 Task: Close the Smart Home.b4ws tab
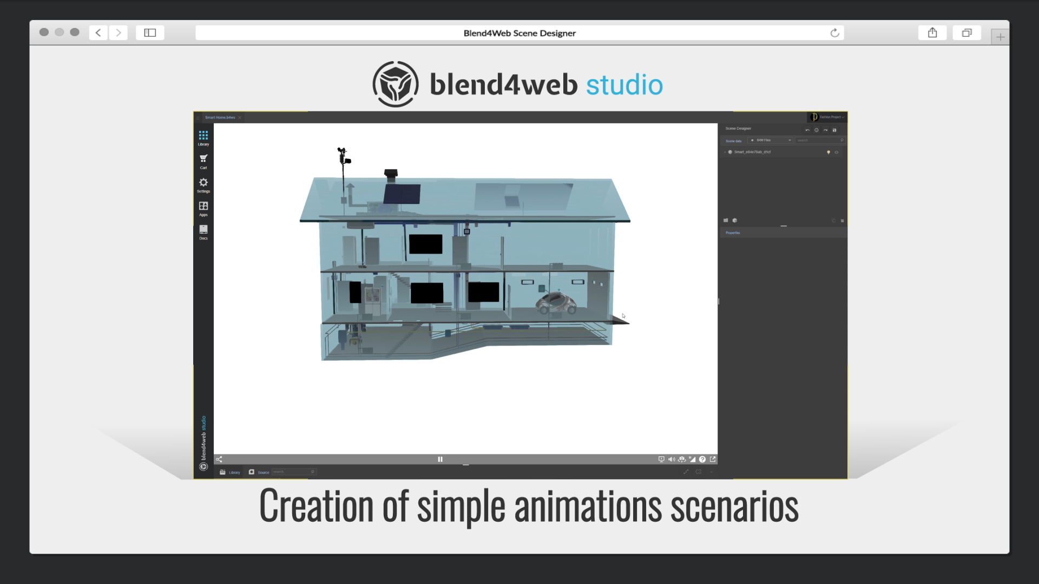click(x=240, y=117)
